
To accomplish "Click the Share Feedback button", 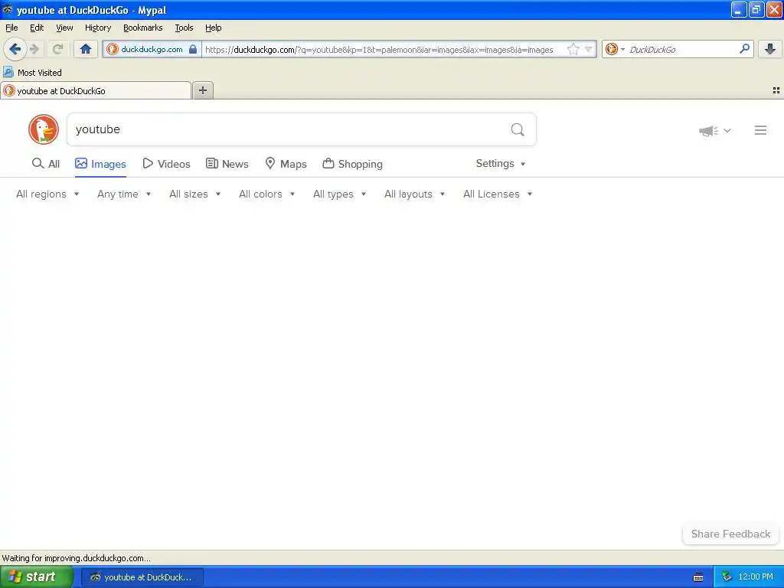I will tap(730, 534).
